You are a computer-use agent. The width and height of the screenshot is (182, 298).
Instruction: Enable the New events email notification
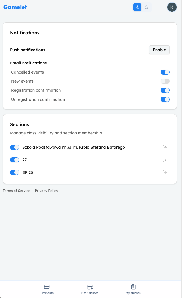coord(165,81)
